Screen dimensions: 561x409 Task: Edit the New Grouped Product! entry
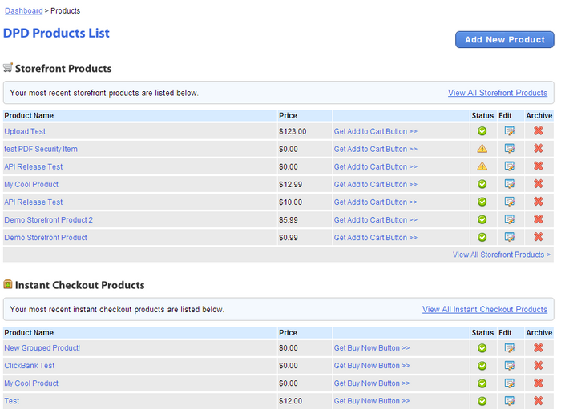pyautogui.click(x=510, y=347)
